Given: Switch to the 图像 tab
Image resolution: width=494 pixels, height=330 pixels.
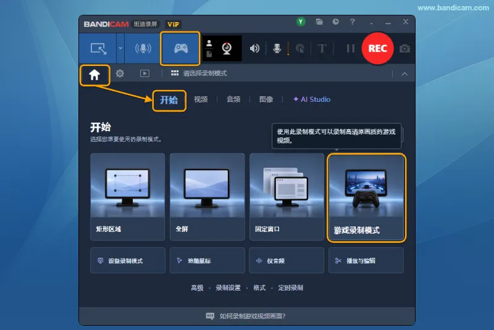Looking at the screenshot, I should 266,99.
